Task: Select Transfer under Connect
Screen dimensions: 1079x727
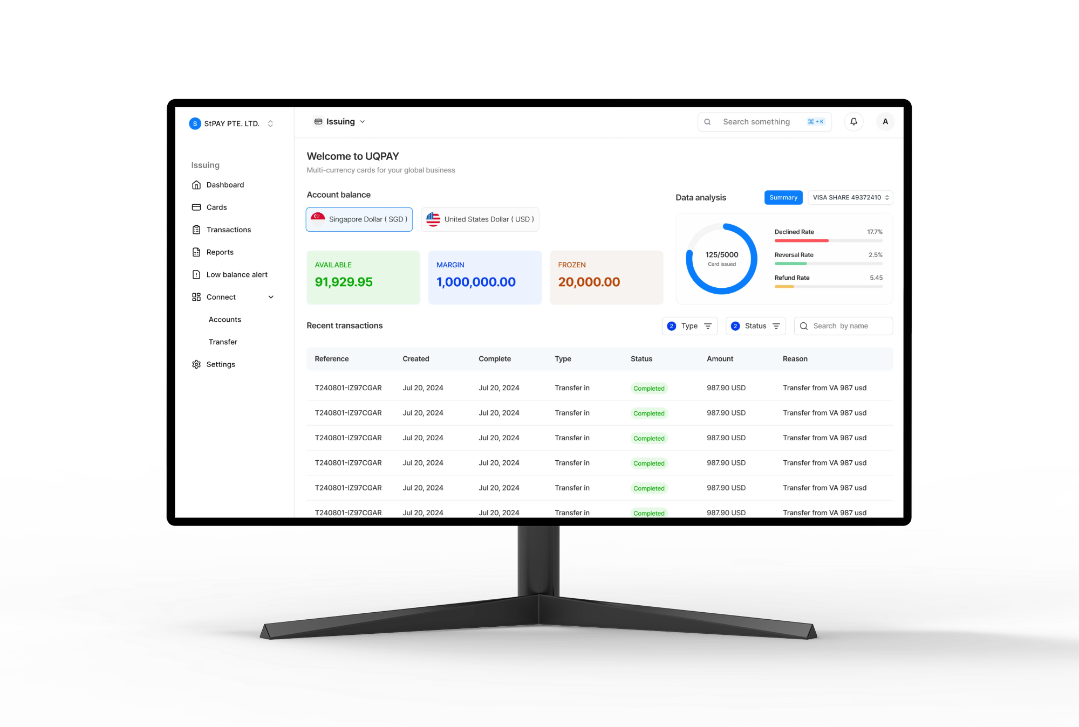Action: 223,342
